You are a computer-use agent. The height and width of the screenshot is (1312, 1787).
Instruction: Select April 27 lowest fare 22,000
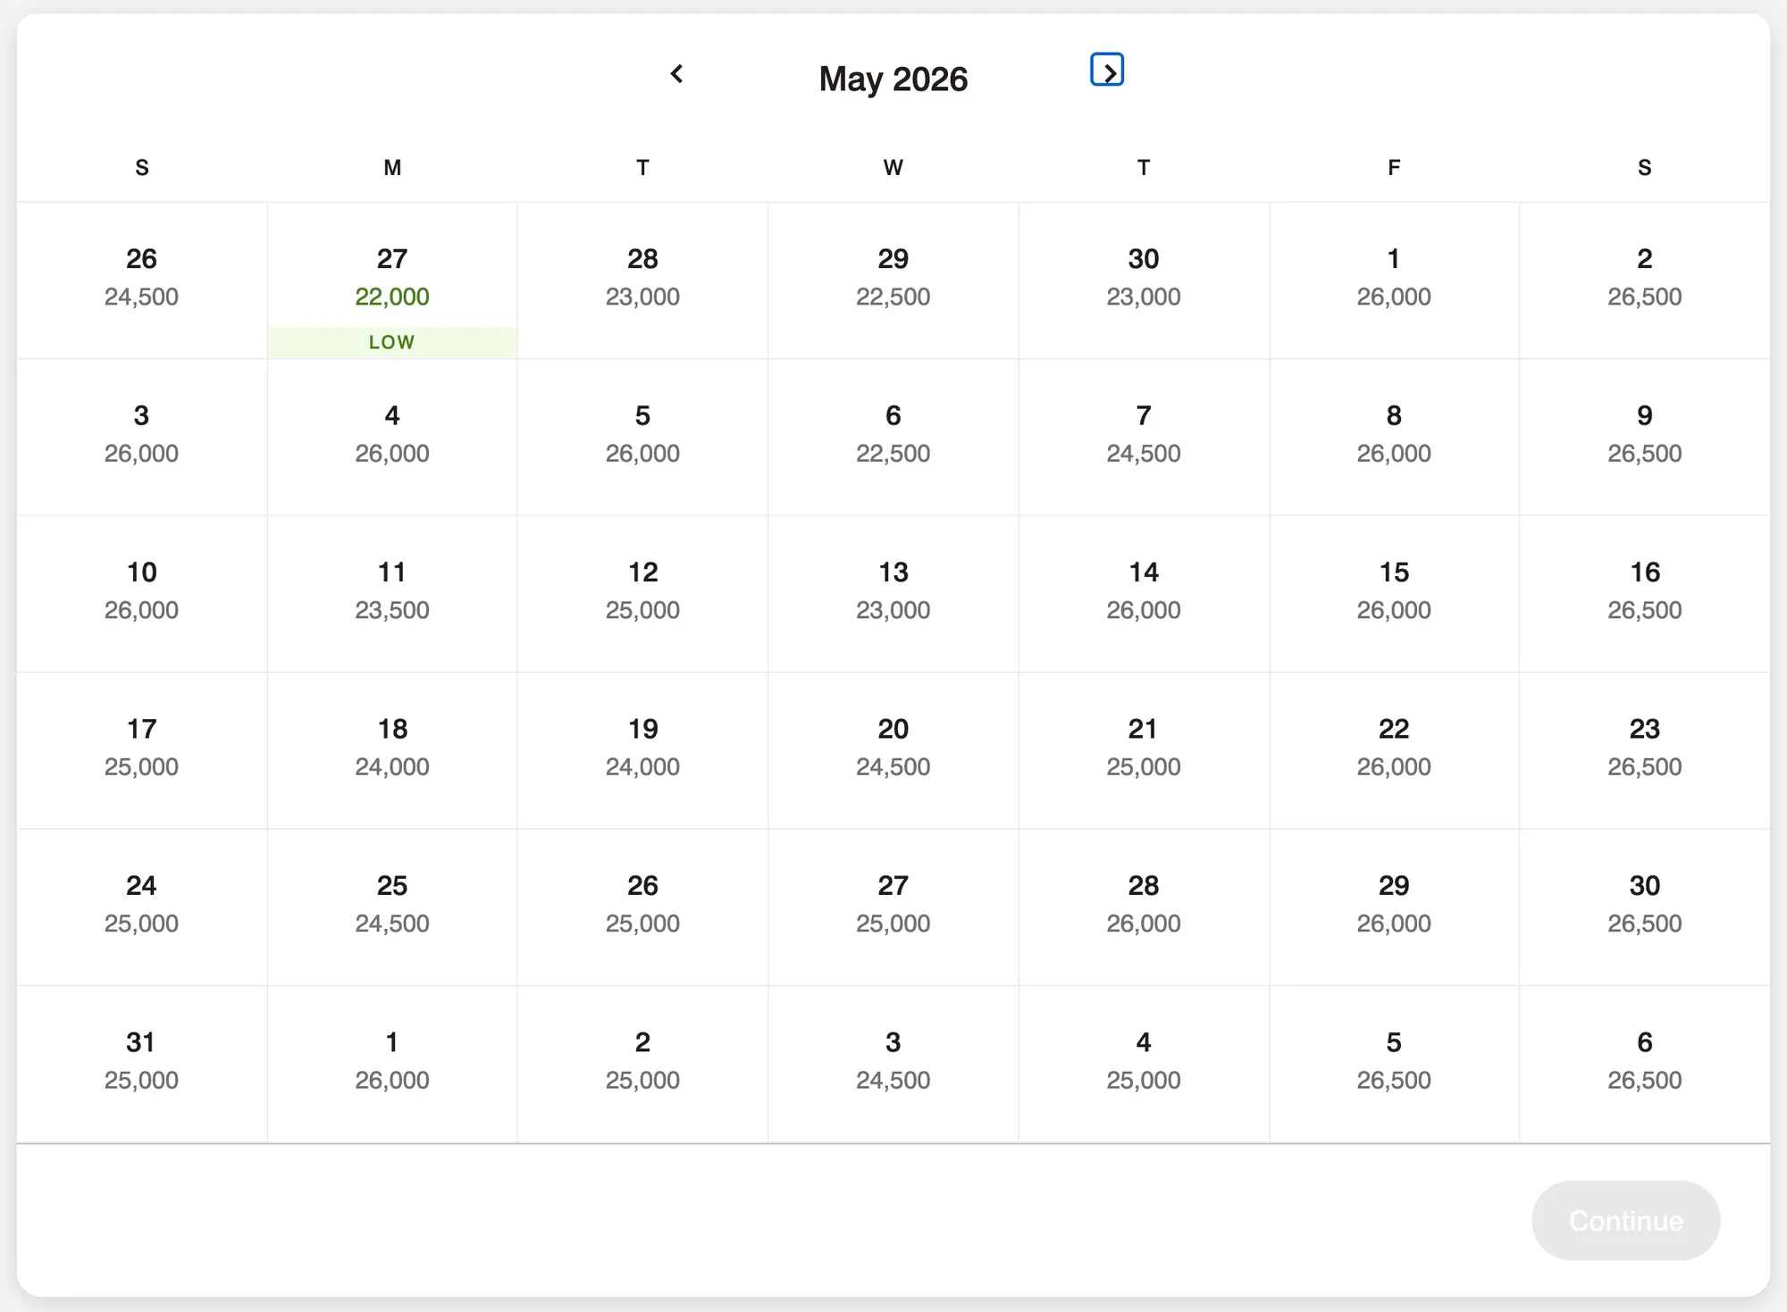(392, 280)
